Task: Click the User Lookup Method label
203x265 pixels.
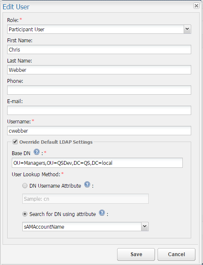Action: (x=36, y=174)
